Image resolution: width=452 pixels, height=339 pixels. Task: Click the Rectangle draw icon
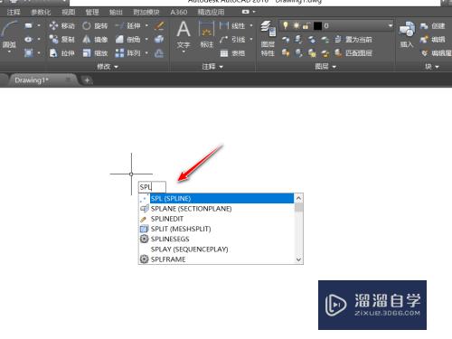[x=28, y=25]
